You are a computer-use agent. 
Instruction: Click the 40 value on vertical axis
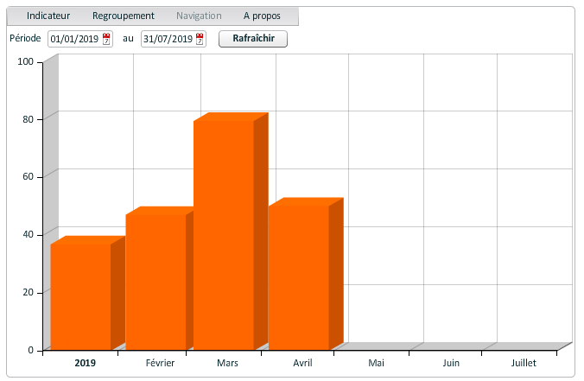click(28, 235)
